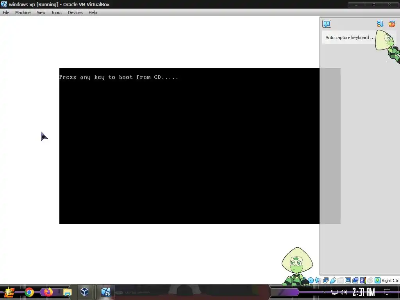Close the VirtualBox VM window
The image size is (400, 300).
tap(389, 4)
